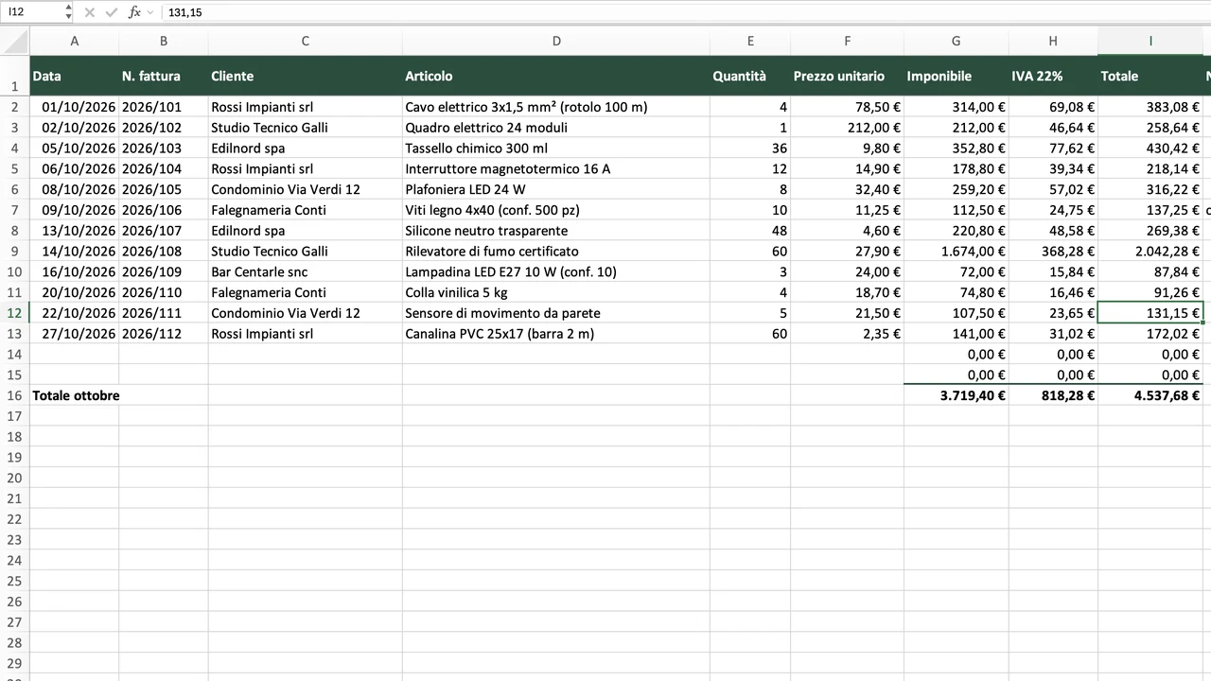The image size is (1211, 681).
Task: Expand the chevron next to the fx icon
Action: pos(150,12)
